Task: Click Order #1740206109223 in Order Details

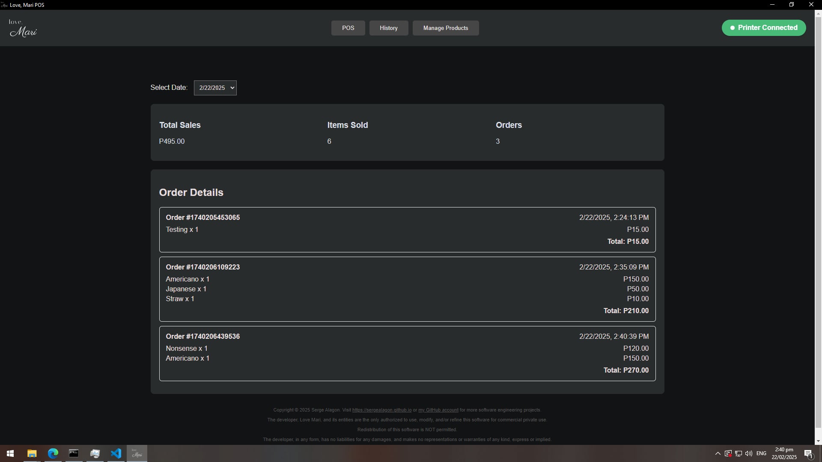Action: pos(203,267)
